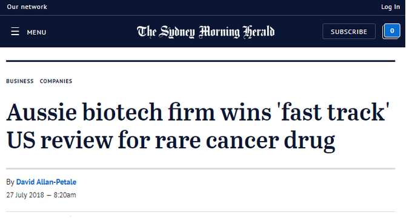Screen dimensions: 412x218
Task: Click the article headline about Aussie biotech firm
Action: point(198,126)
